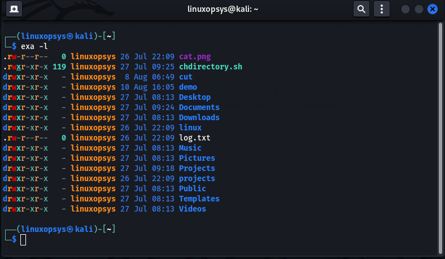Click the cursor at the bottom prompt
445x259 pixels.
point(23,240)
